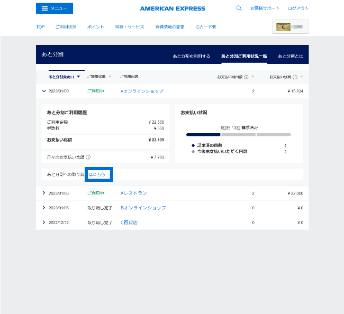
Task: Switch to あと分割を利用する tab
Action: coord(191,56)
